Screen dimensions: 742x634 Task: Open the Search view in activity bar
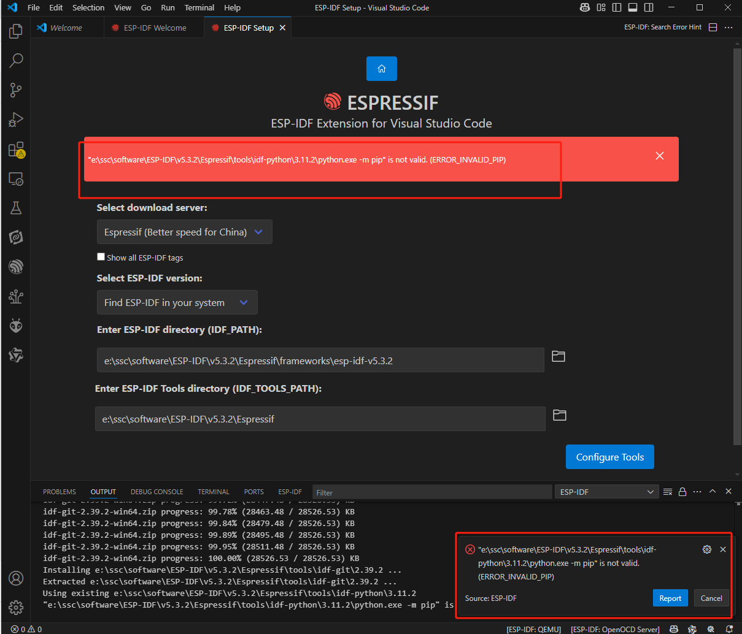click(16, 60)
